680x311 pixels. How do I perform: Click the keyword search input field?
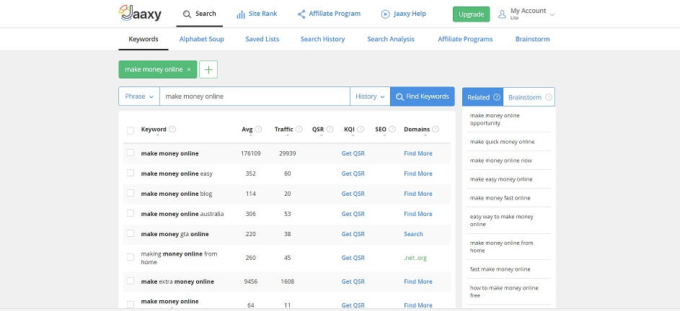255,96
